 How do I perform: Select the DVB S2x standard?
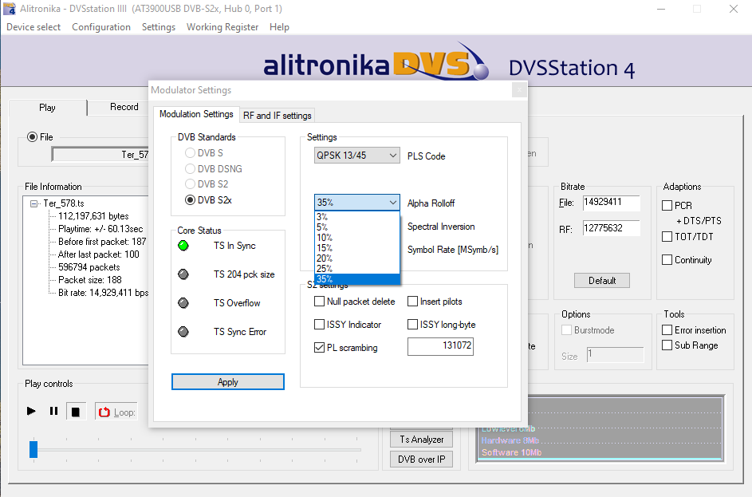(x=190, y=200)
